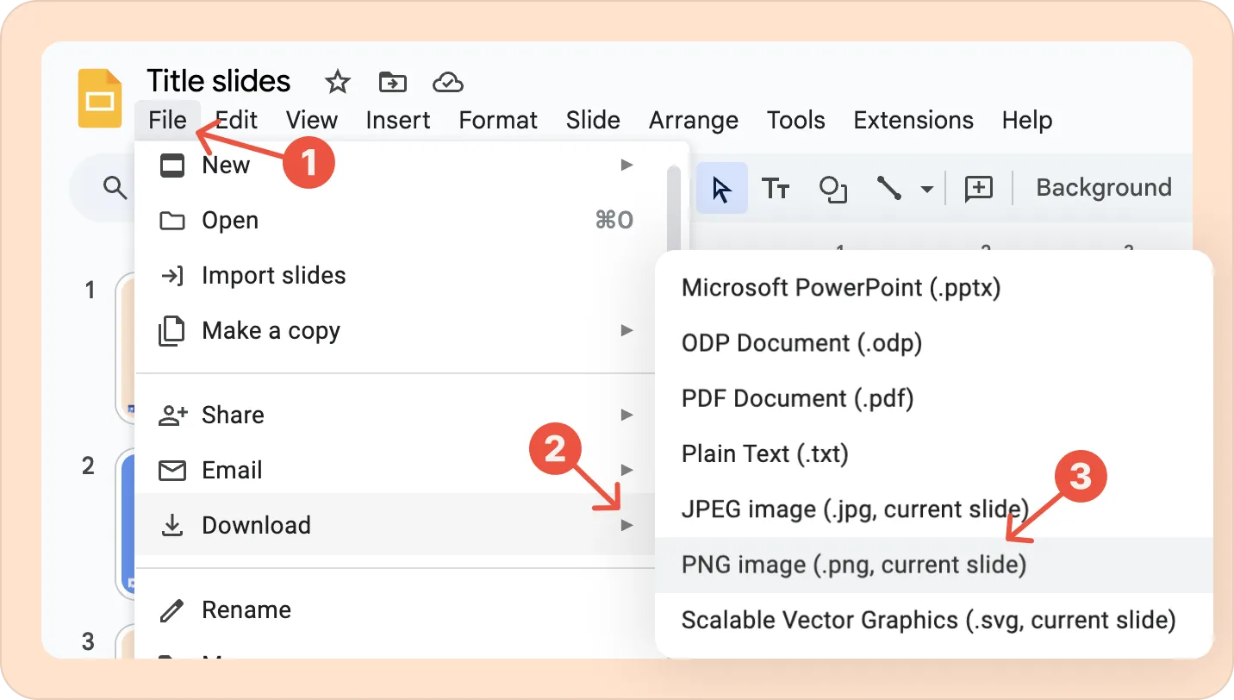This screenshot has width=1234, height=700.
Task: Download as Microsoft PowerPoint (.pptx)
Action: pos(934,287)
